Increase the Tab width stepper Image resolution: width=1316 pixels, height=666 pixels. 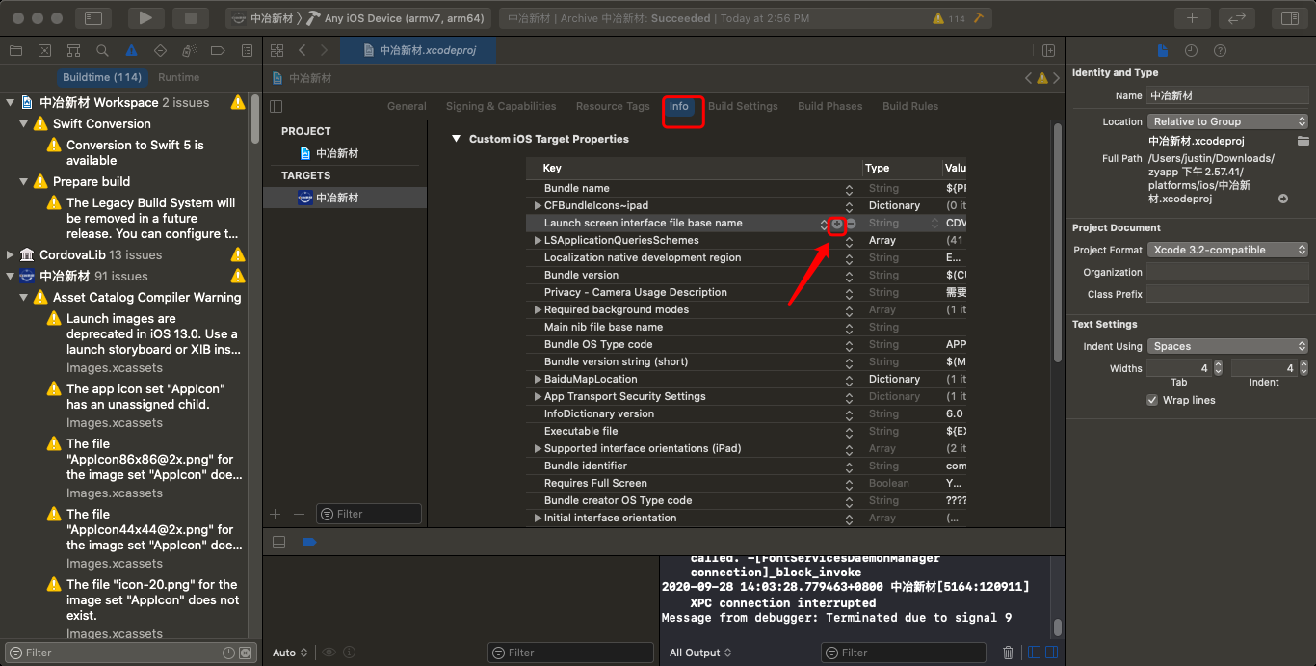(x=1218, y=364)
